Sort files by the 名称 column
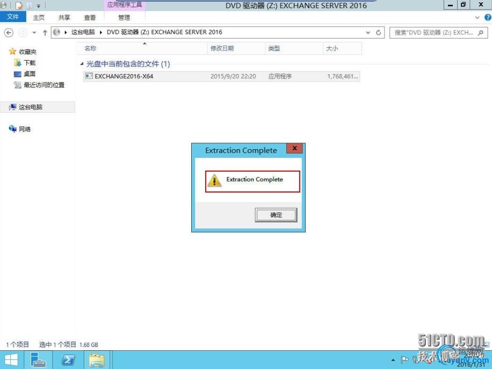This screenshot has height=369, width=492. tap(142, 48)
